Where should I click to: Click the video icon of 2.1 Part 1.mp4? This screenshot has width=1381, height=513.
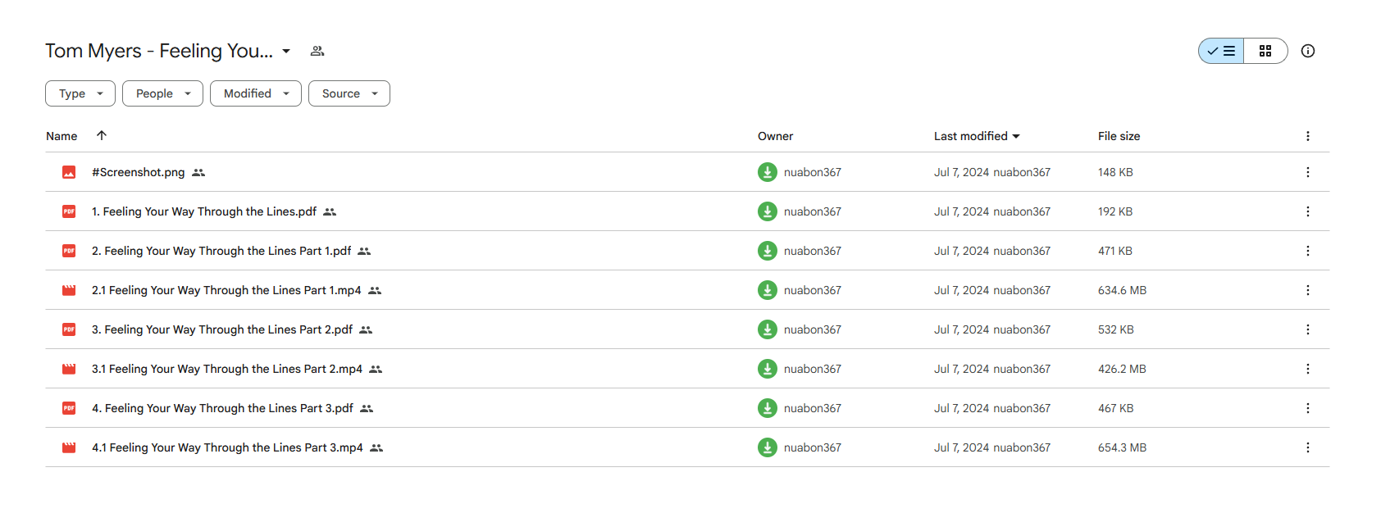tap(69, 290)
